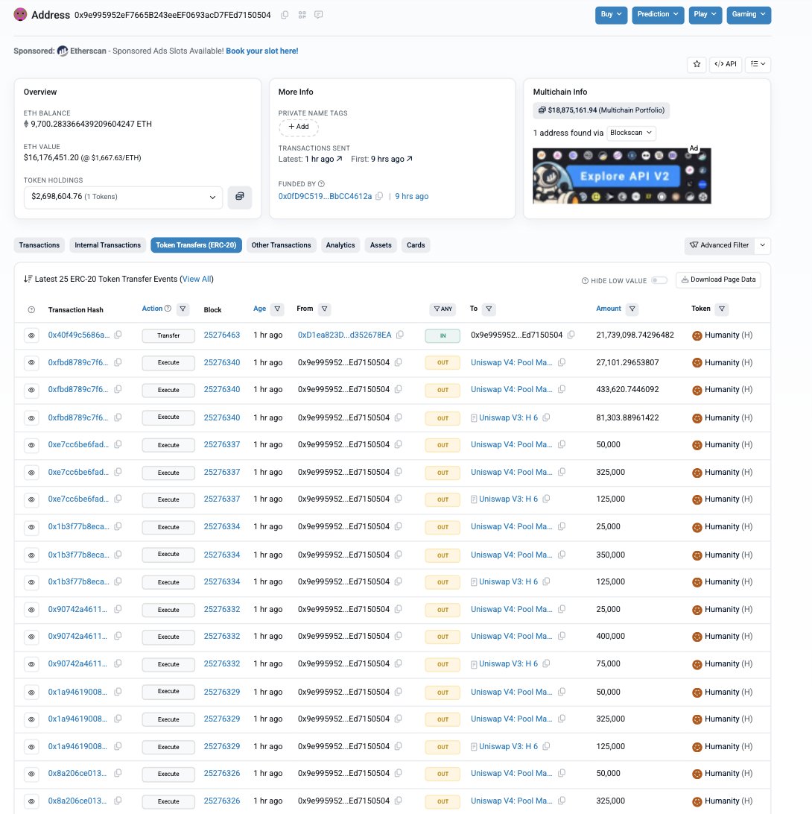The image size is (812, 814).
Task: Open the Blockscan chain selector
Action: [631, 133]
